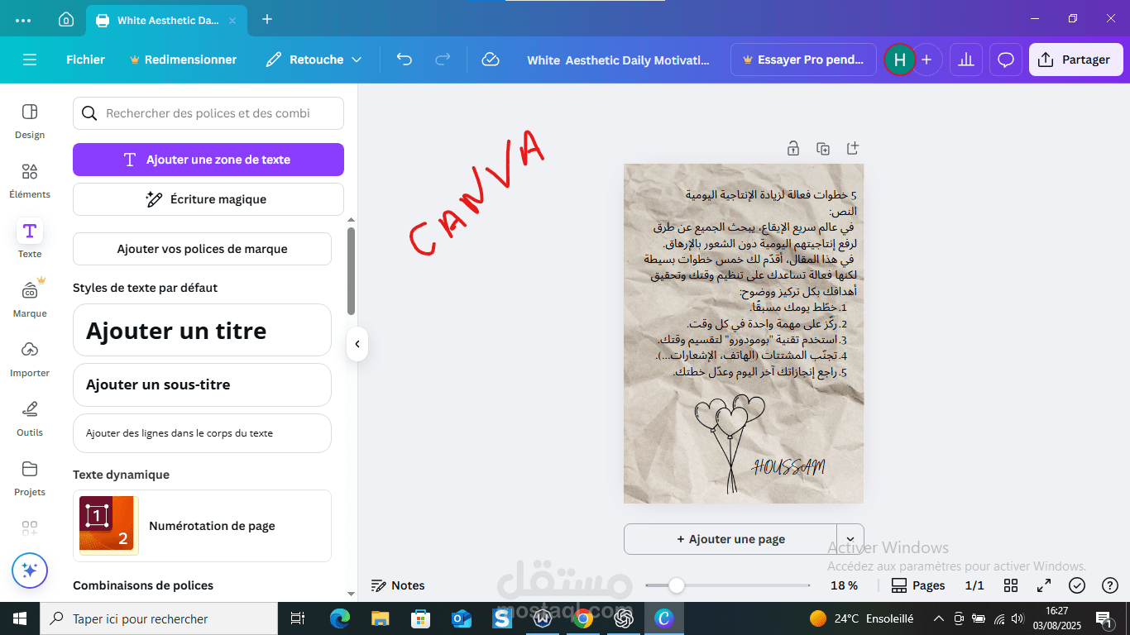Lock the page with the padlock icon

[792, 149]
